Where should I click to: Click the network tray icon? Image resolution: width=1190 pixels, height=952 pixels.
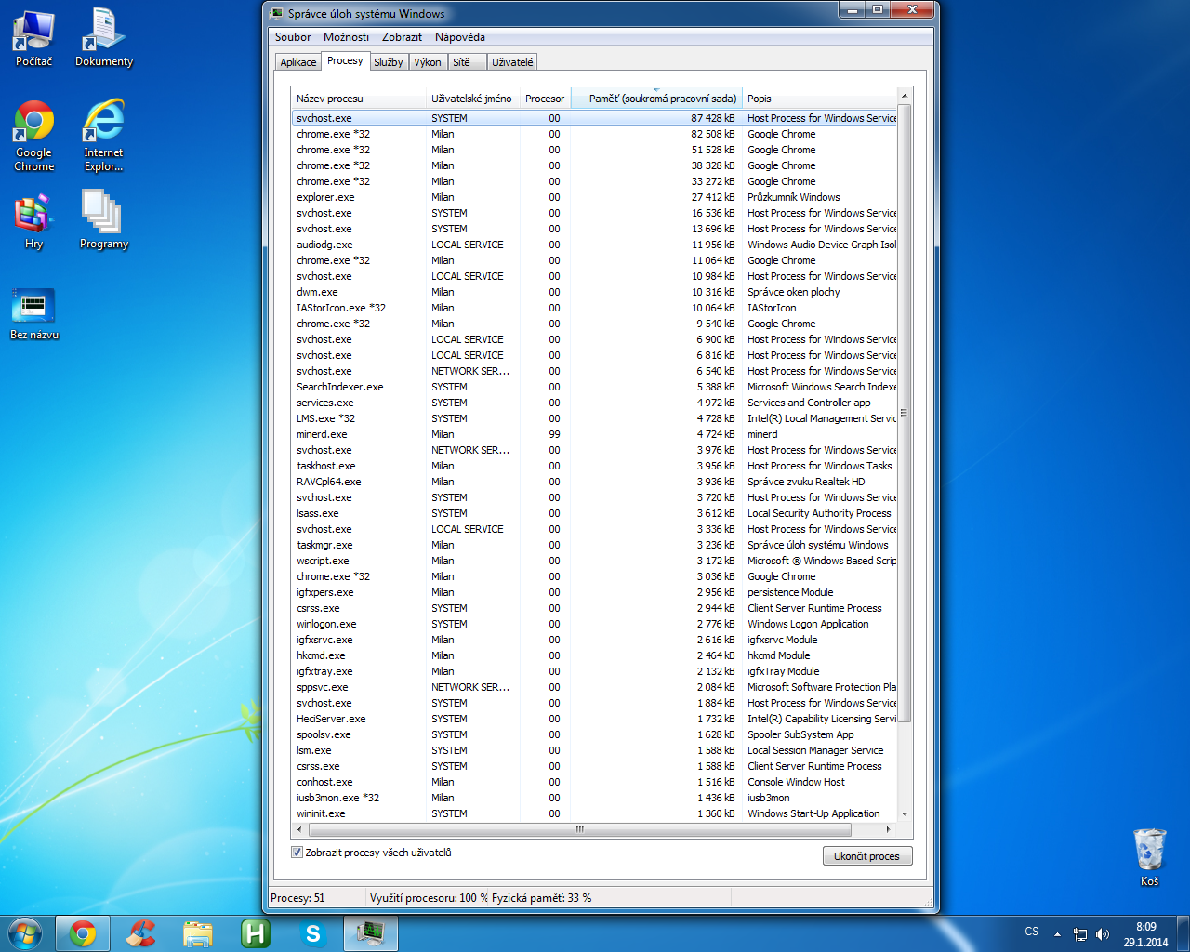(x=1080, y=934)
